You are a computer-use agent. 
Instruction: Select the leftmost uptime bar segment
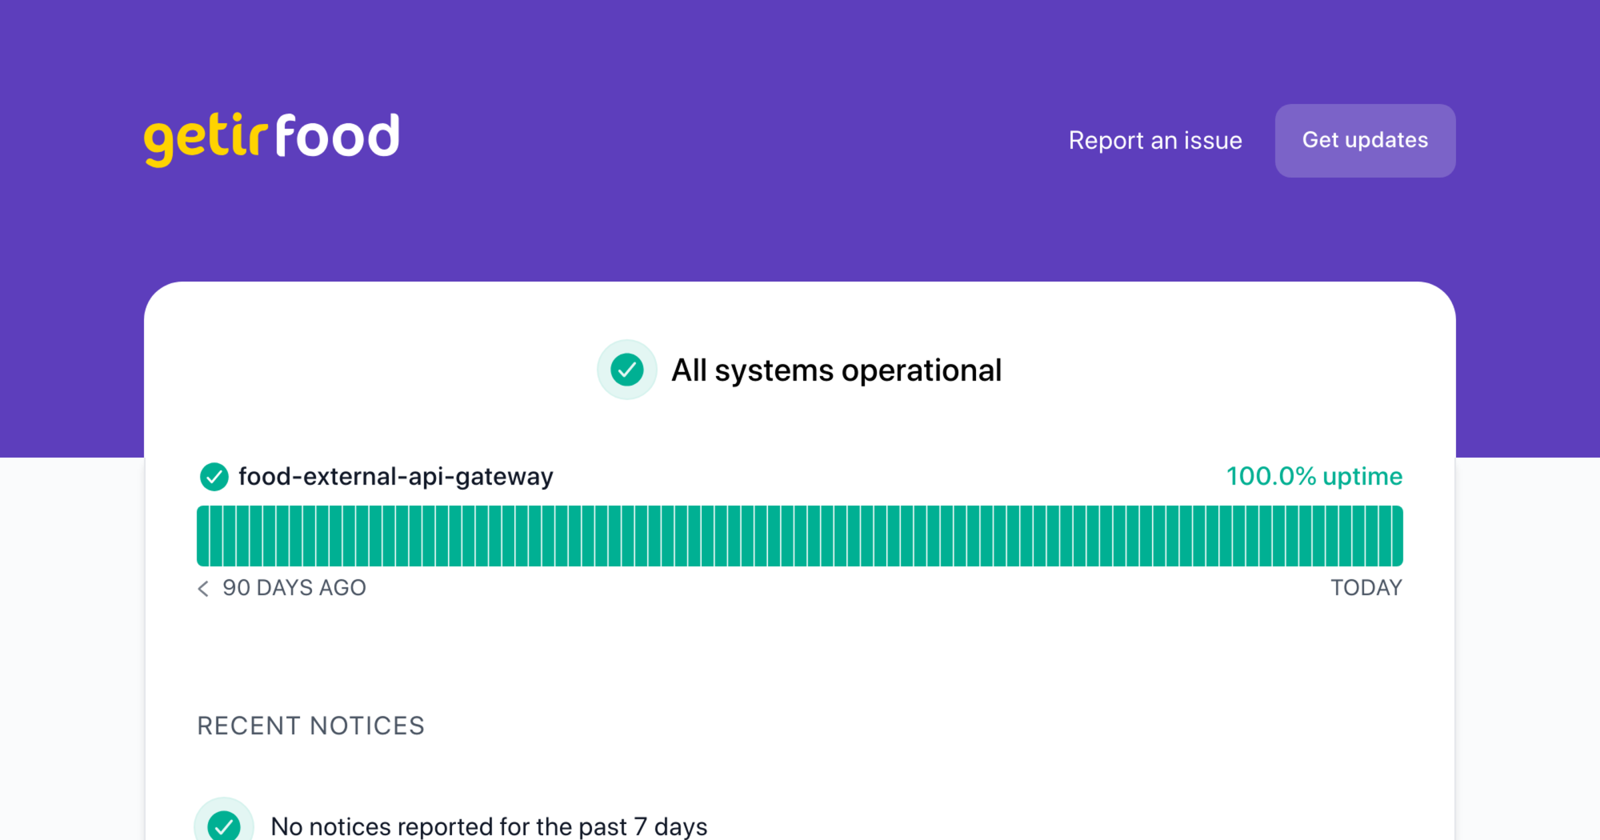tap(203, 534)
